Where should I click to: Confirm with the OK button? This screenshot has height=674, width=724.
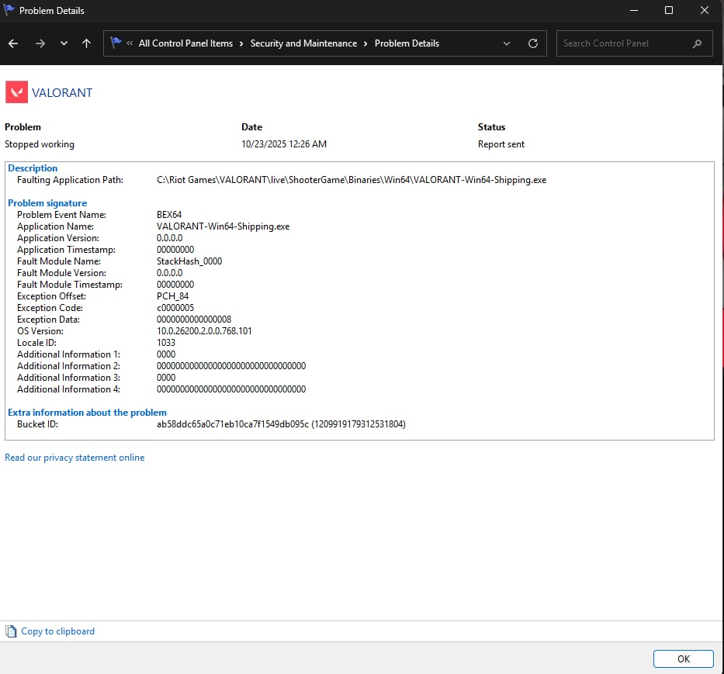click(x=684, y=658)
